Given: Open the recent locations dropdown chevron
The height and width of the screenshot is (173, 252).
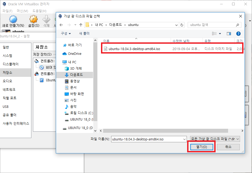Looking at the screenshot, I should 75,25.
